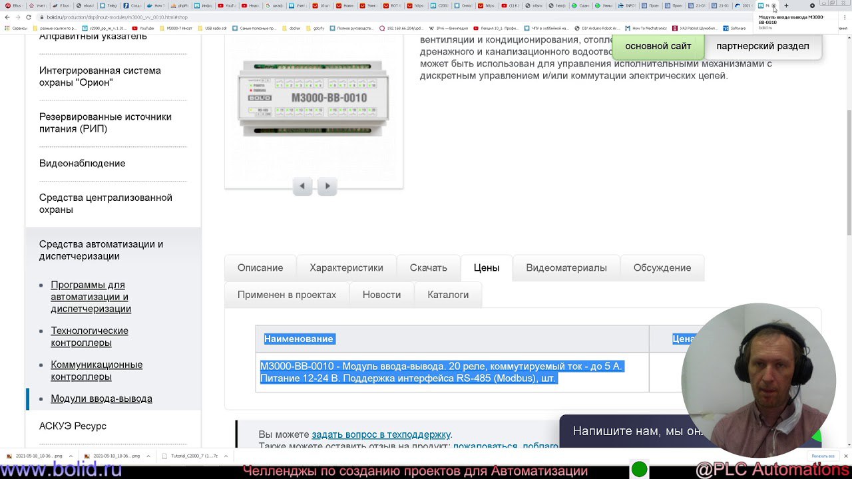Open a new browser tab with plus
Viewport: 852px width, 479px height.
pos(786,5)
